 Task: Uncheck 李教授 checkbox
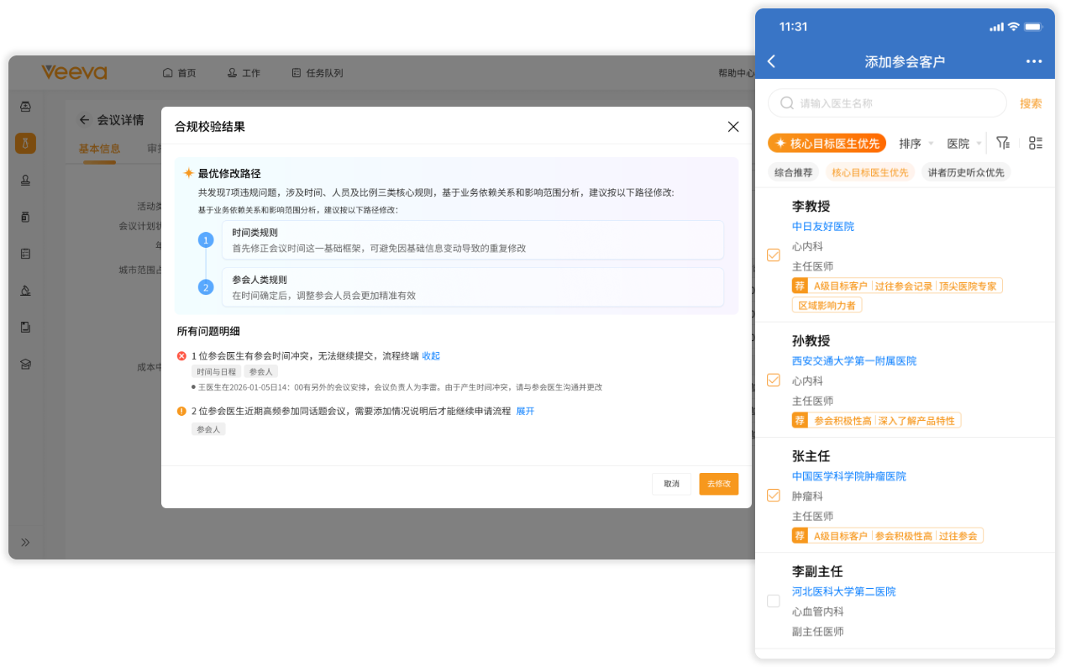click(774, 255)
